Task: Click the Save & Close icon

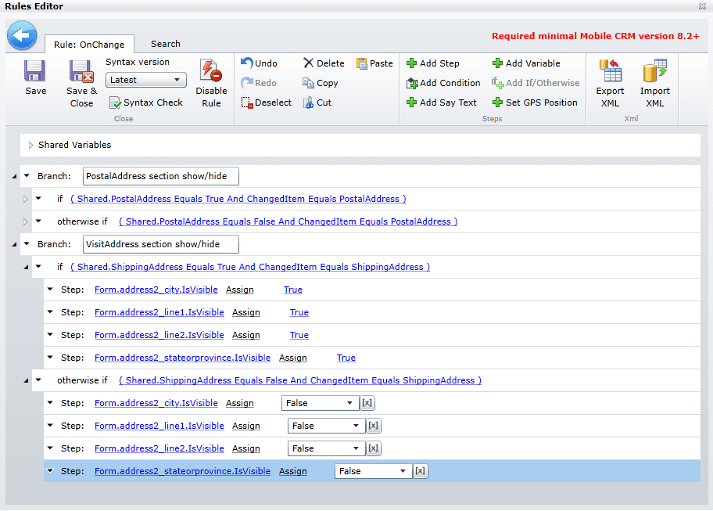Action: (81, 71)
